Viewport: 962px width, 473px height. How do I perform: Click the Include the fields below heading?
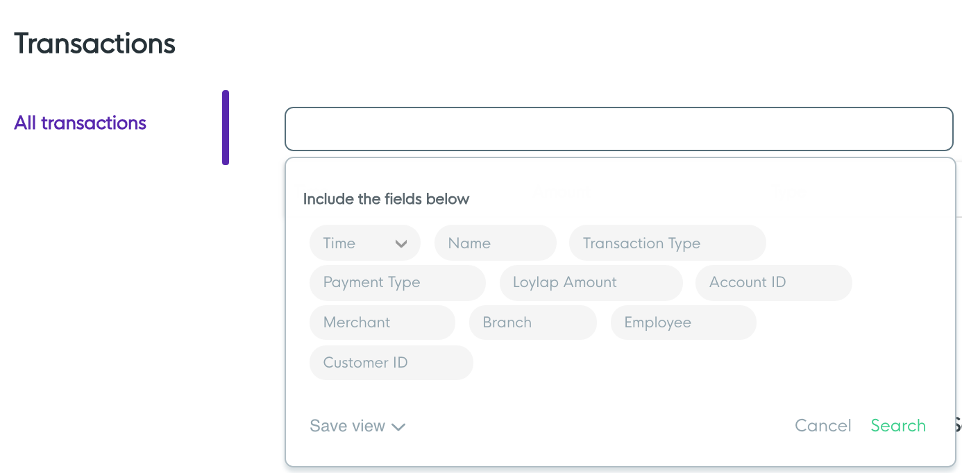tap(386, 199)
